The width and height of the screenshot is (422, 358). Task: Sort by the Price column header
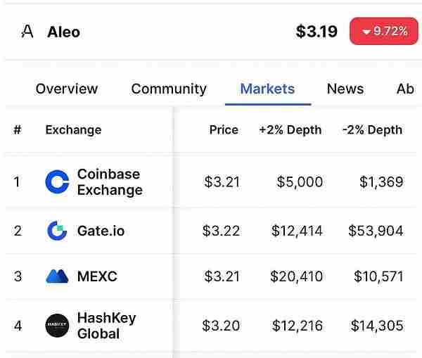pyautogui.click(x=224, y=129)
